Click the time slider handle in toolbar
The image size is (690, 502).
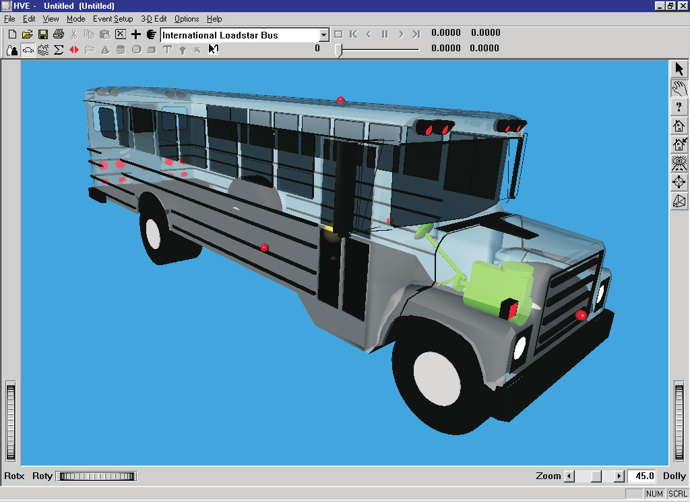click(x=338, y=50)
